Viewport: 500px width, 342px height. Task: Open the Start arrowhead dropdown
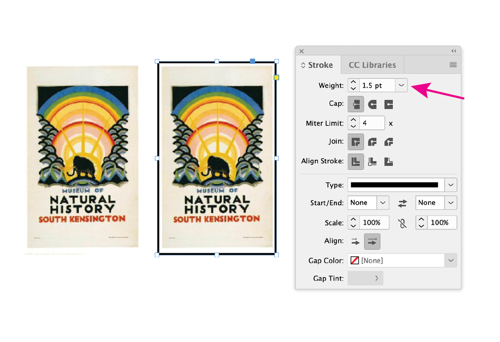point(383,203)
